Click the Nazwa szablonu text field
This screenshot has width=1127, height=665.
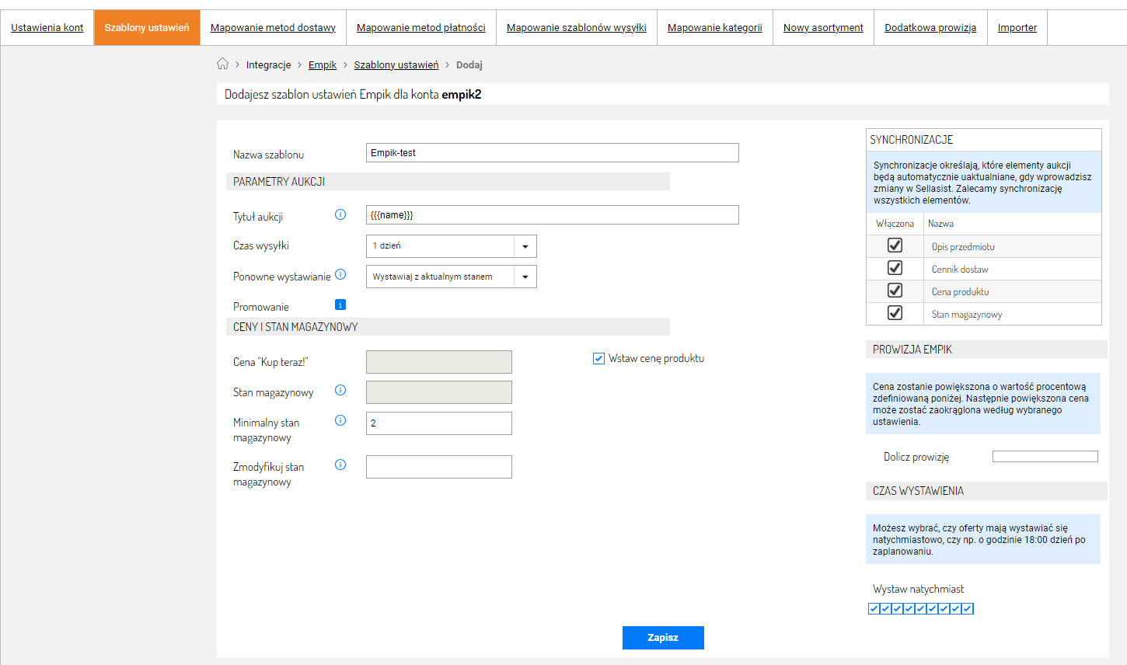pos(552,153)
